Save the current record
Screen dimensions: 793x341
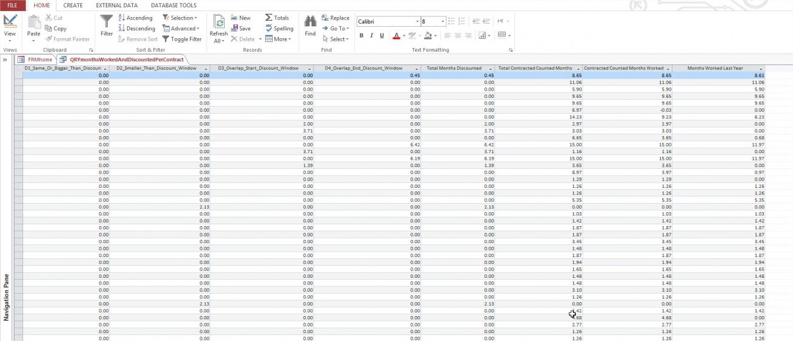[x=240, y=29]
